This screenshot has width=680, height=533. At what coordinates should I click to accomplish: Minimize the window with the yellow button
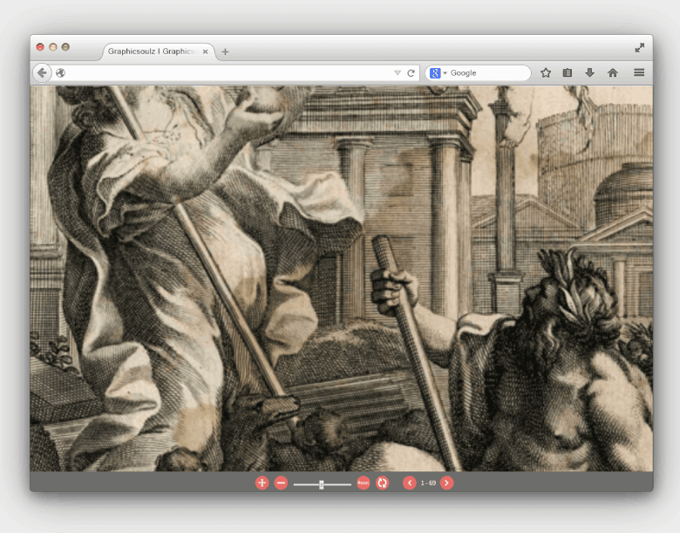pyautogui.click(x=53, y=47)
